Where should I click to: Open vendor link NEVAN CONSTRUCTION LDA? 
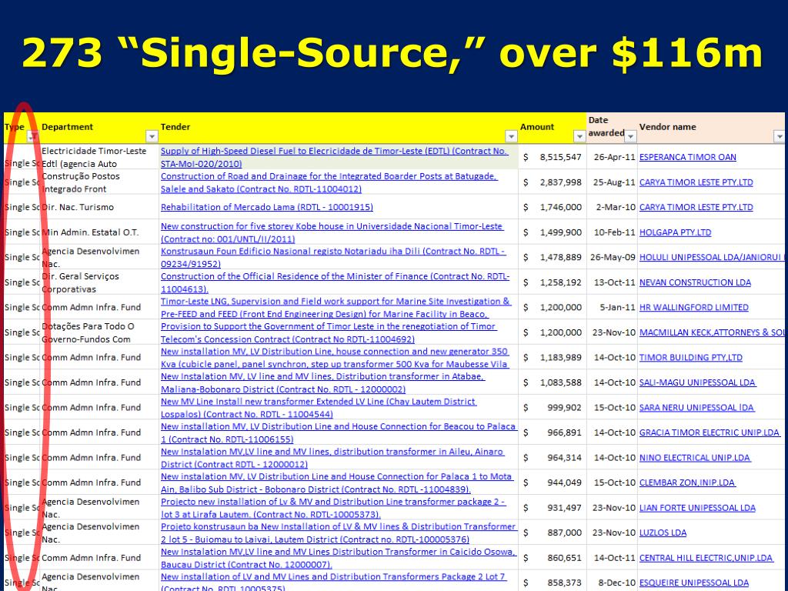[x=695, y=282]
